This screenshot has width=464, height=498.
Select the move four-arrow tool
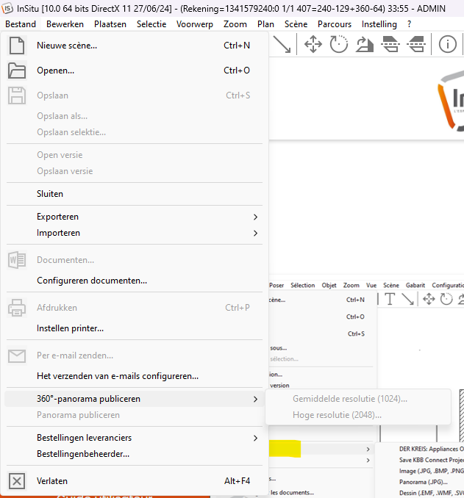pos(313,44)
